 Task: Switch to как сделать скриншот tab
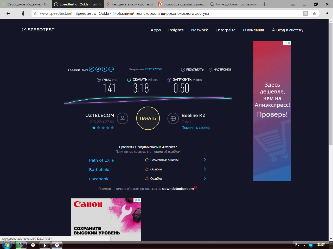coord(130,4)
